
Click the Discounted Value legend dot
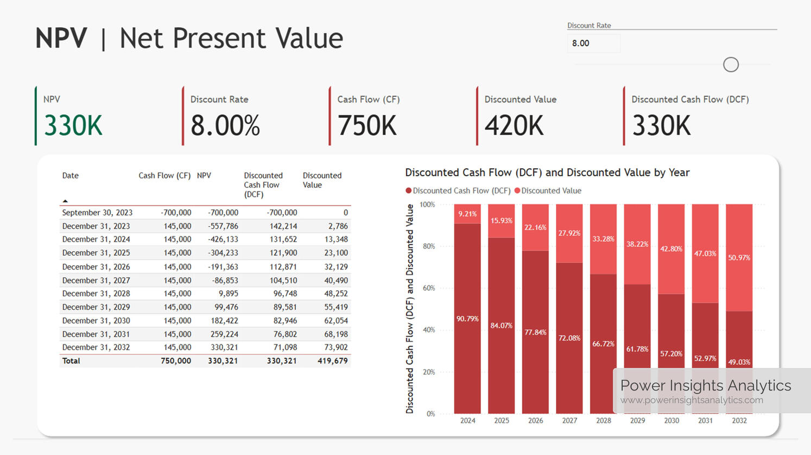pos(517,191)
